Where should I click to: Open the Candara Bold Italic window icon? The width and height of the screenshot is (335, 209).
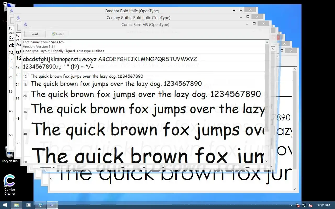(x=11, y=11)
